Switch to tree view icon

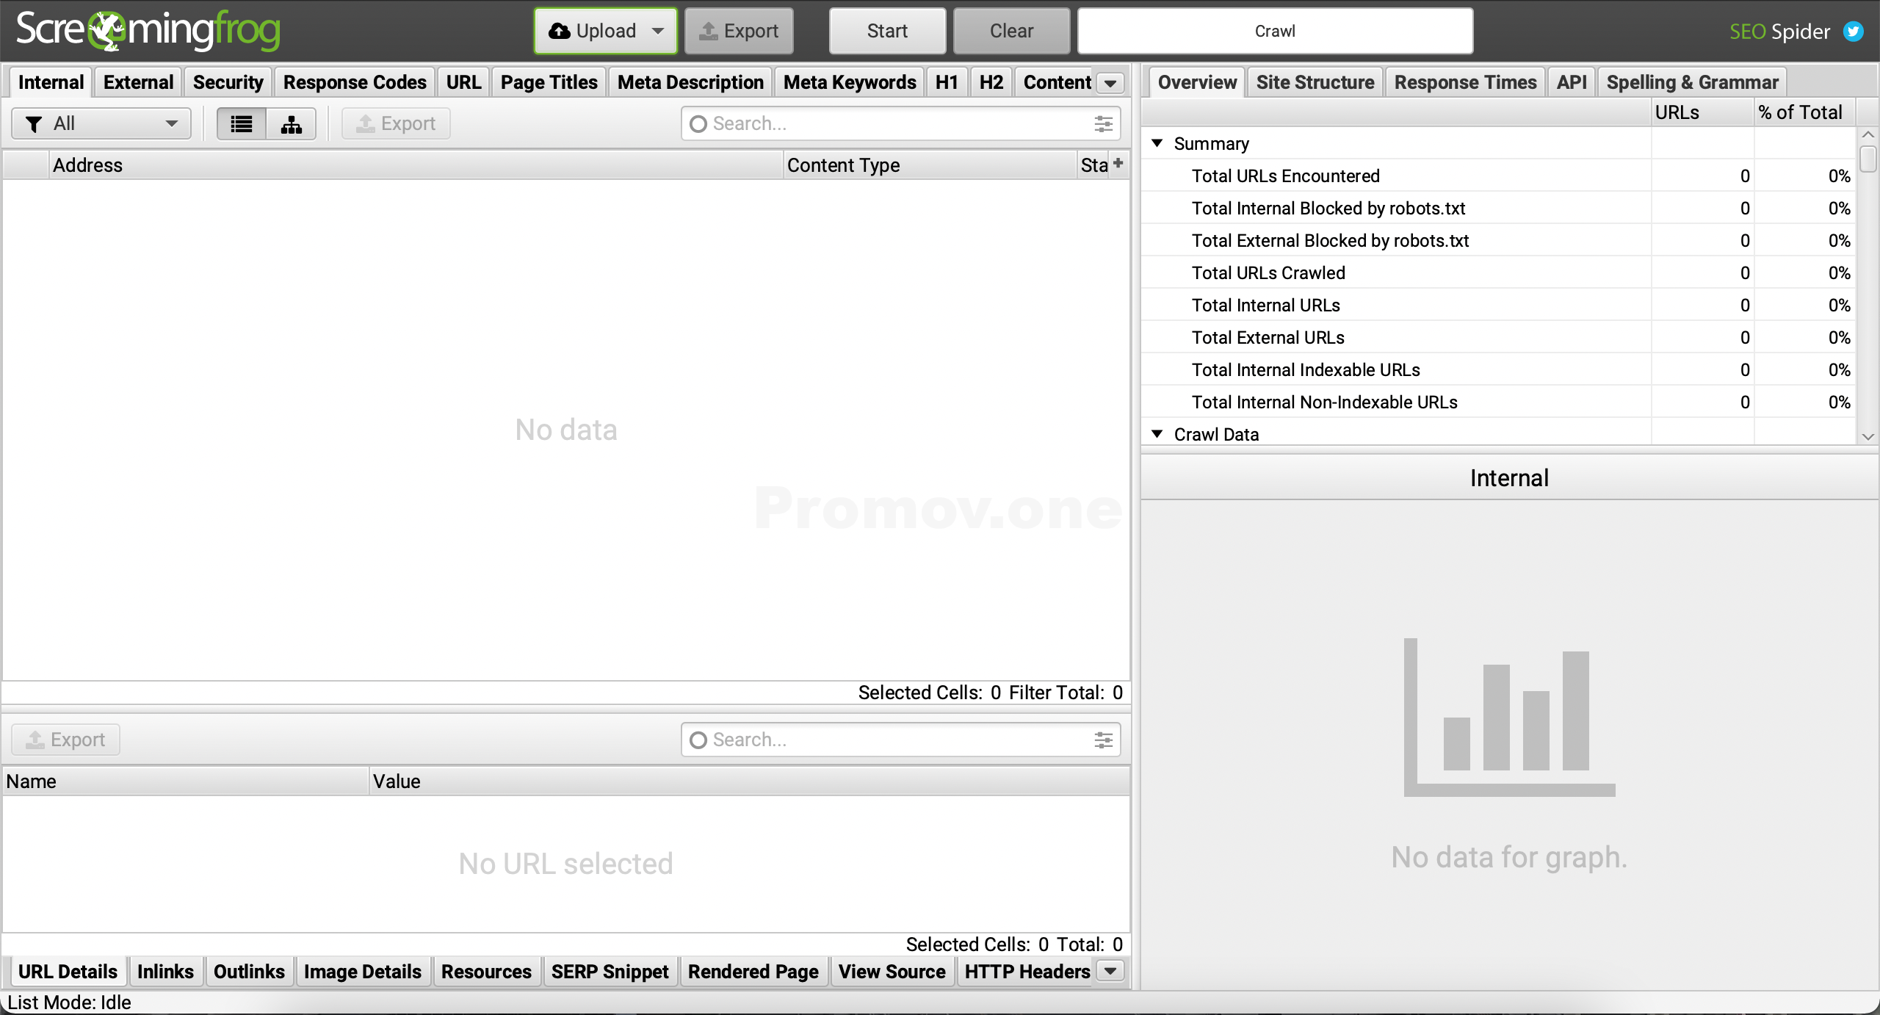click(x=292, y=124)
